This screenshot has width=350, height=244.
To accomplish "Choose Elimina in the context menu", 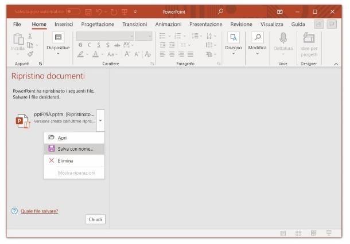I will click(x=74, y=160).
